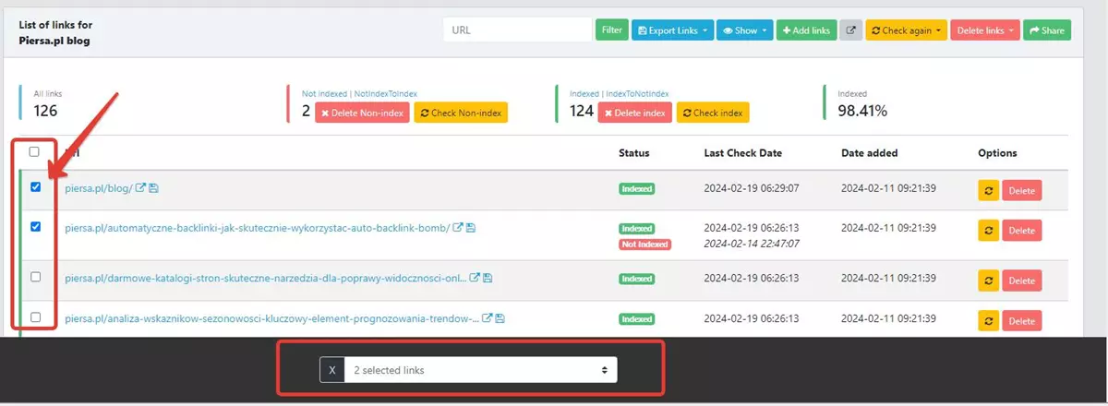Viewport: 1108px width, 406px height.
Task: Click the Options column header
Action: tap(997, 153)
